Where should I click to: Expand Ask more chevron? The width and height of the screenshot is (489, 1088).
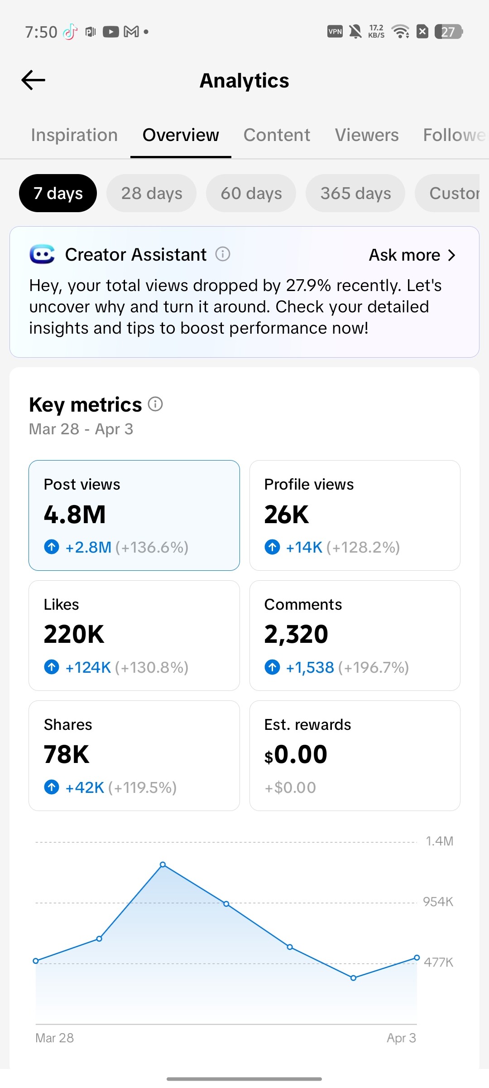tap(451, 255)
